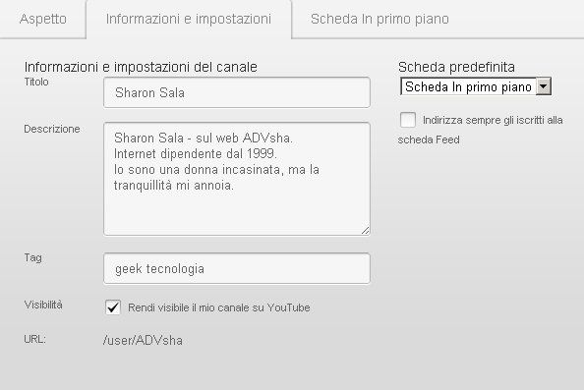Uncheck the Rendi visibile il mio canale checkbox

point(113,307)
